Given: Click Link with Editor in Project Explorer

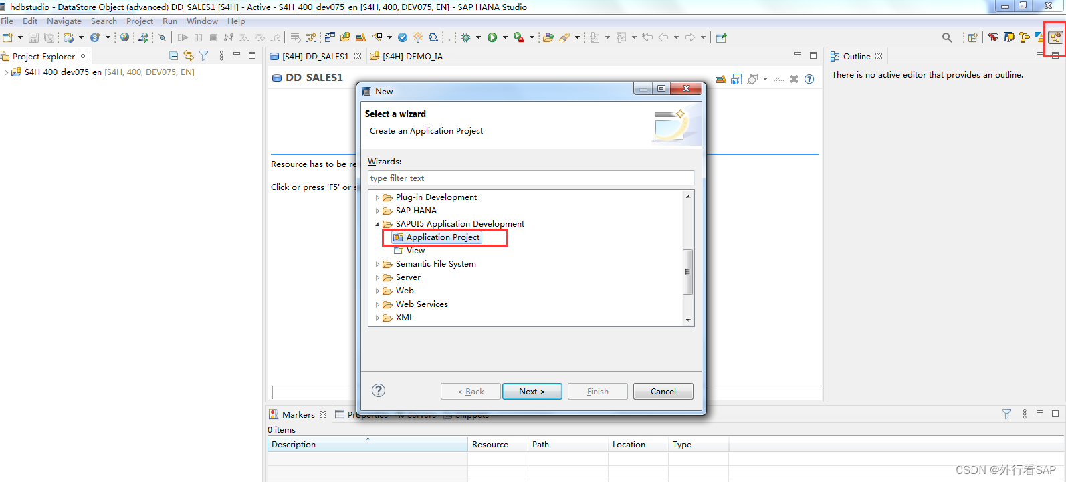Looking at the screenshot, I should [189, 56].
